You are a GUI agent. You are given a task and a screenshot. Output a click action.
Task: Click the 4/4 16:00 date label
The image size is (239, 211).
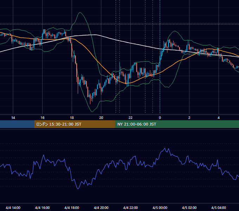pos(43,208)
